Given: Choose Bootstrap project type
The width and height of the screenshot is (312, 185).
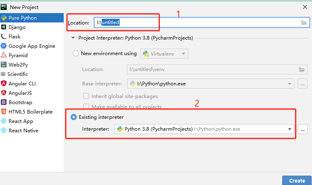Looking at the screenshot, I should (32, 102).
